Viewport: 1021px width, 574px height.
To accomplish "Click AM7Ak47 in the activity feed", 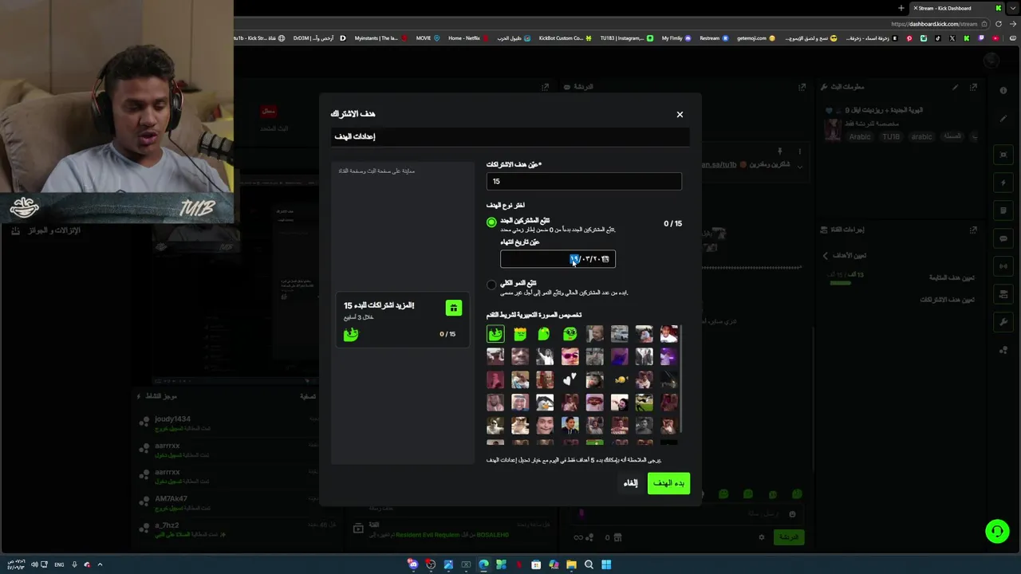I will tap(171, 499).
